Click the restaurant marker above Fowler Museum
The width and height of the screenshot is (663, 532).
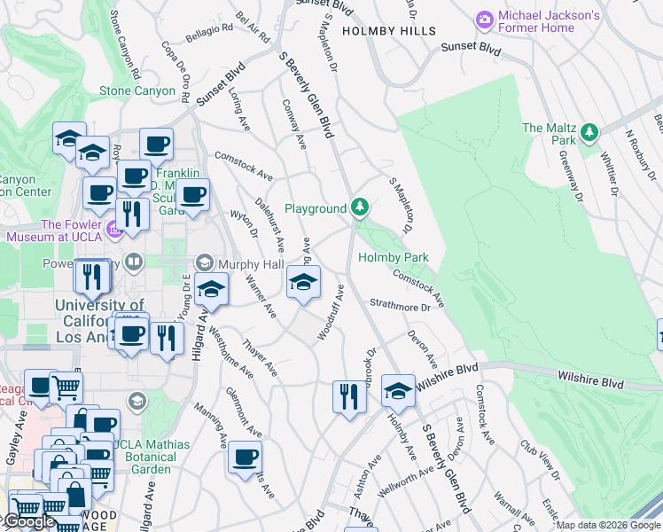point(132,217)
